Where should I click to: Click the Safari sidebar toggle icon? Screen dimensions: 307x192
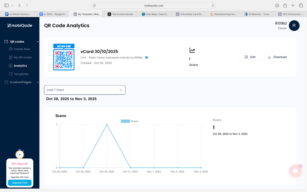click(x=7, y=5)
